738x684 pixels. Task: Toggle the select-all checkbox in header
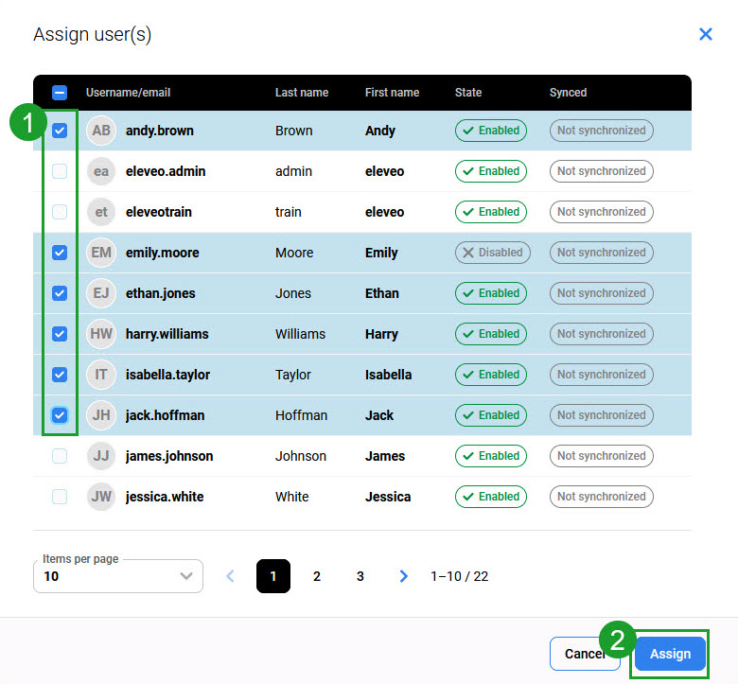click(60, 93)
